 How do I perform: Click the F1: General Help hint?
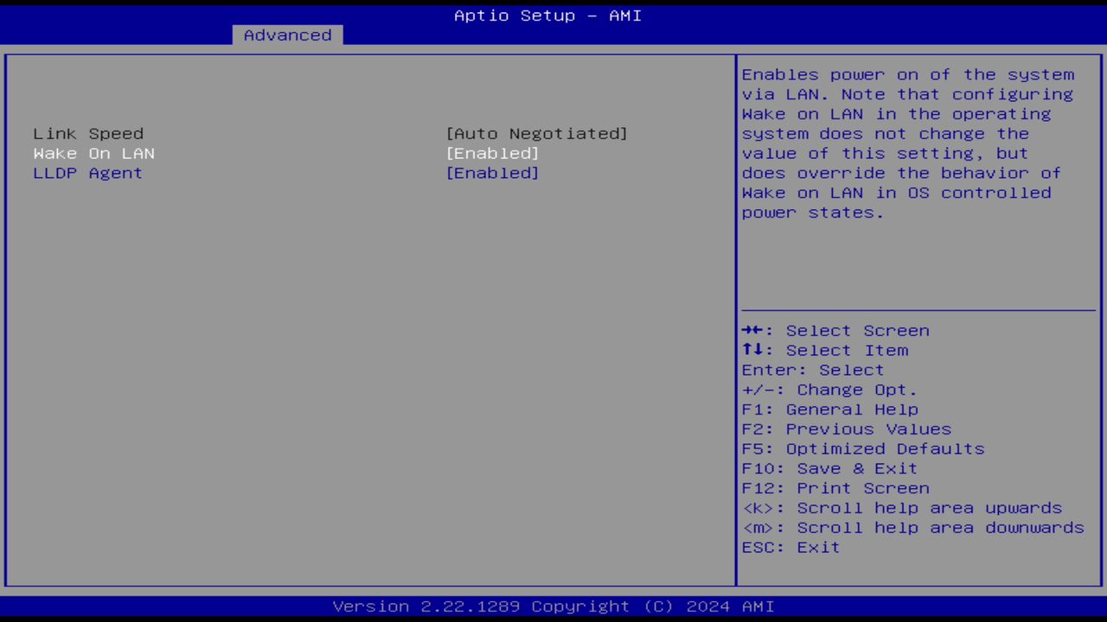pyautogui.click(x=830, y=409)
